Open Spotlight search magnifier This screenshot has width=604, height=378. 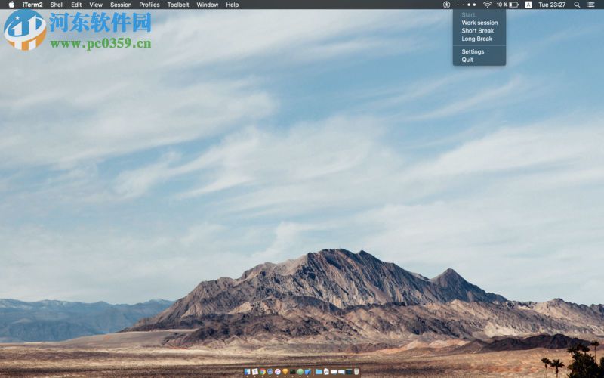coord(577,5)
